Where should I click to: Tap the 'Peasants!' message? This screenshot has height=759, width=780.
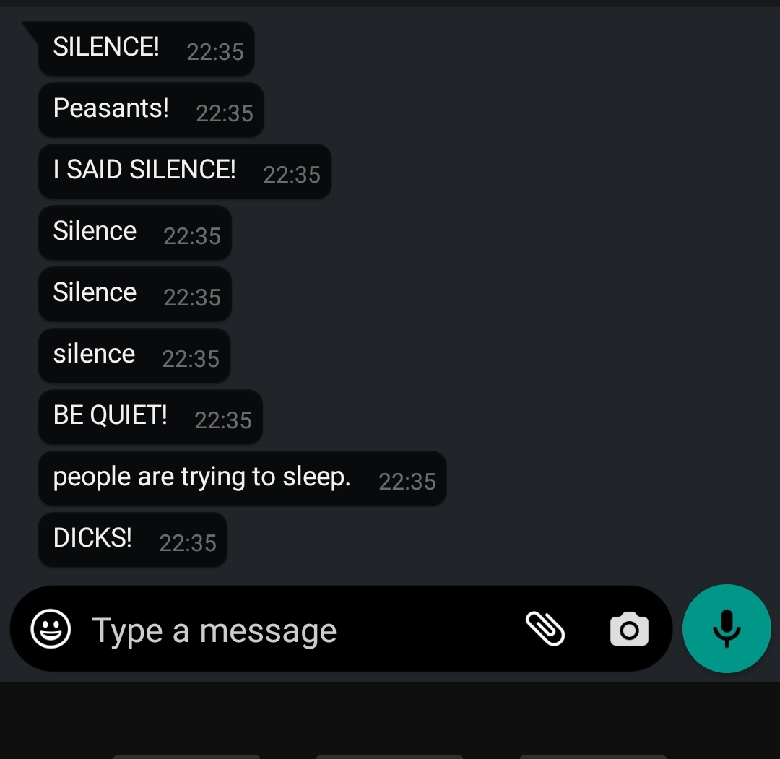click(x=151, y=110)
